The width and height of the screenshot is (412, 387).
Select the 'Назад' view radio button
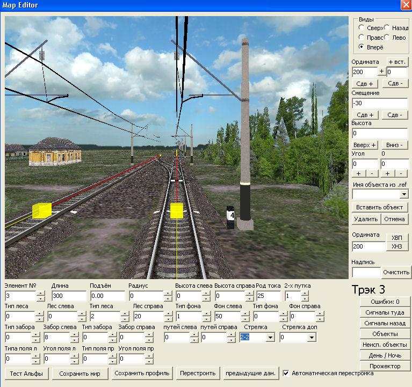click(x=387, y=27)
